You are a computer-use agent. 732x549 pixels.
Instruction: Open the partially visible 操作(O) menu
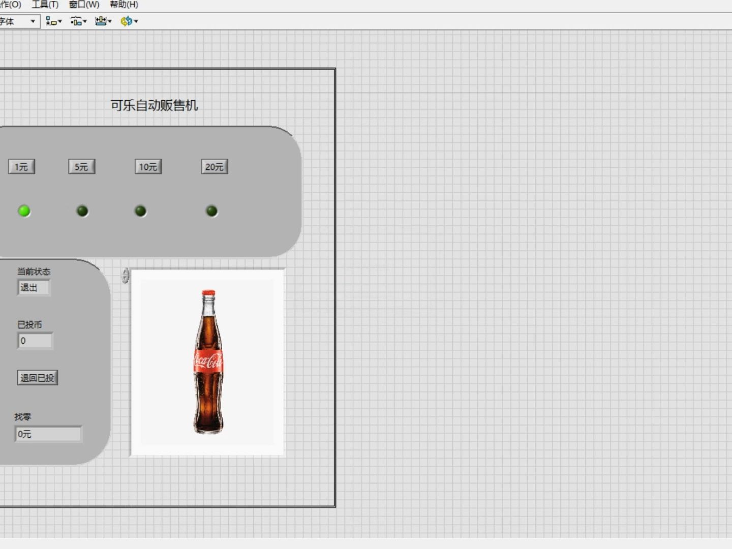(10, 5)
